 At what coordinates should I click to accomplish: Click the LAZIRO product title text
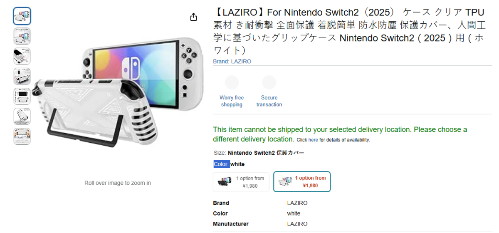(x=348, y=31)
